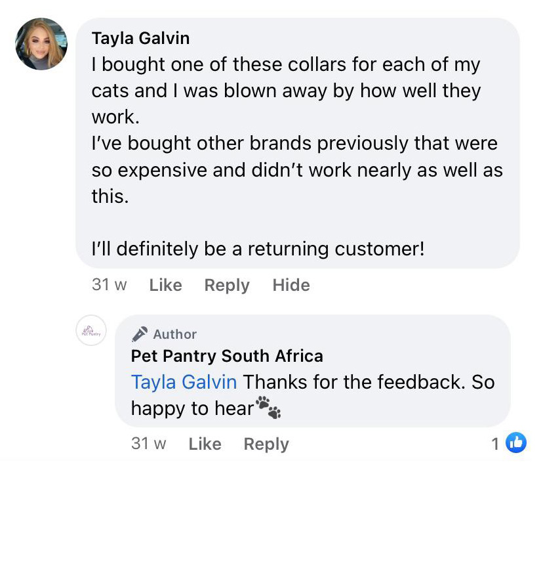Open Tayla Galvin's name above the comment
This screenshot has height=564, width=543.
click(x=140, y=38)
